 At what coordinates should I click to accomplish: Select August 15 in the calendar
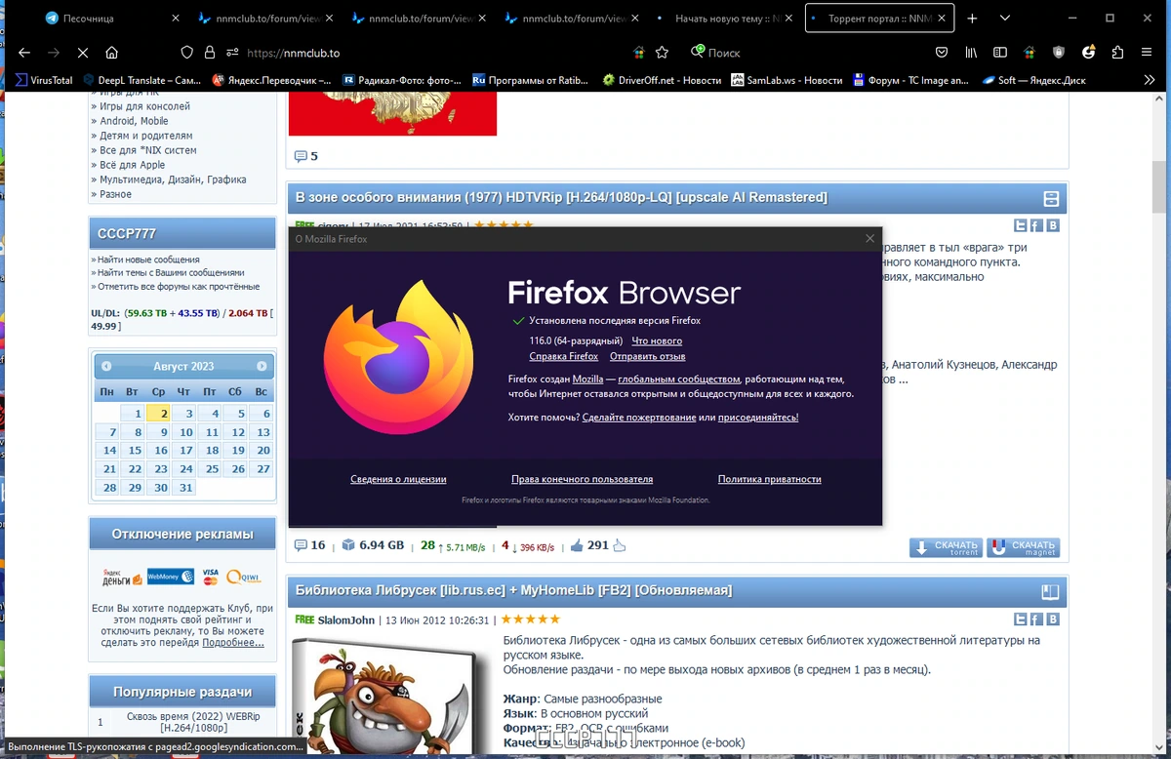[x=135, y=450]
